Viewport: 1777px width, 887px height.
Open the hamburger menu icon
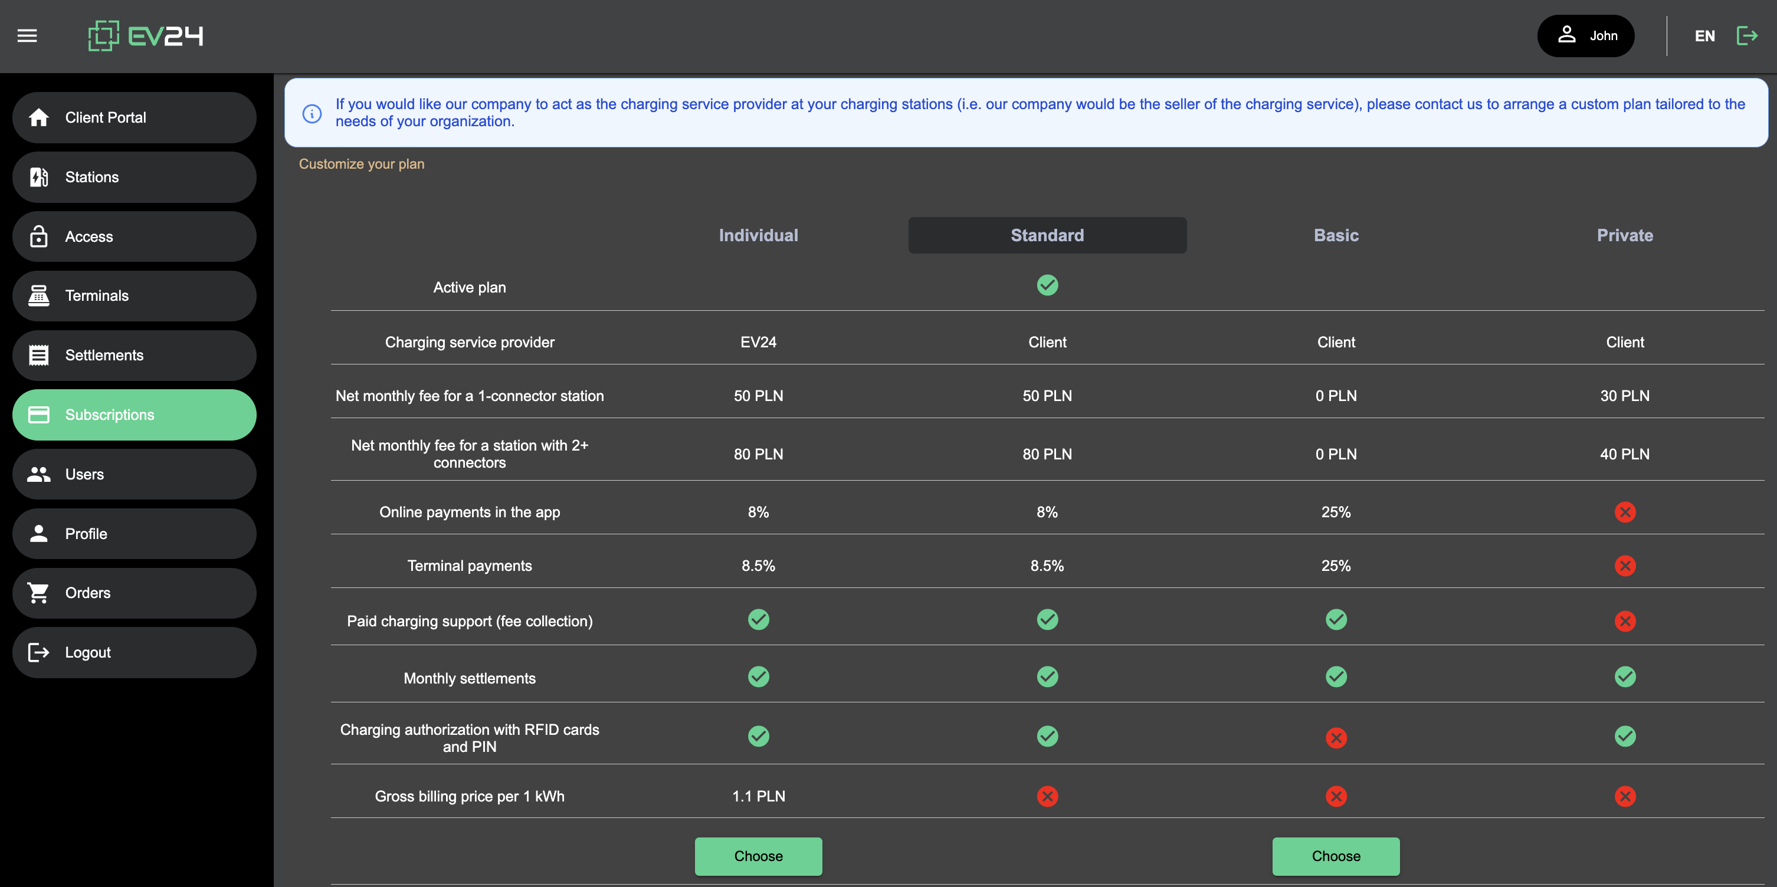tap(27, 36)
